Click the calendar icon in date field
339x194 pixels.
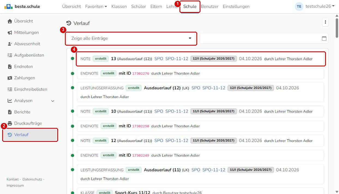pyautogui.click(x=324, y=39)
